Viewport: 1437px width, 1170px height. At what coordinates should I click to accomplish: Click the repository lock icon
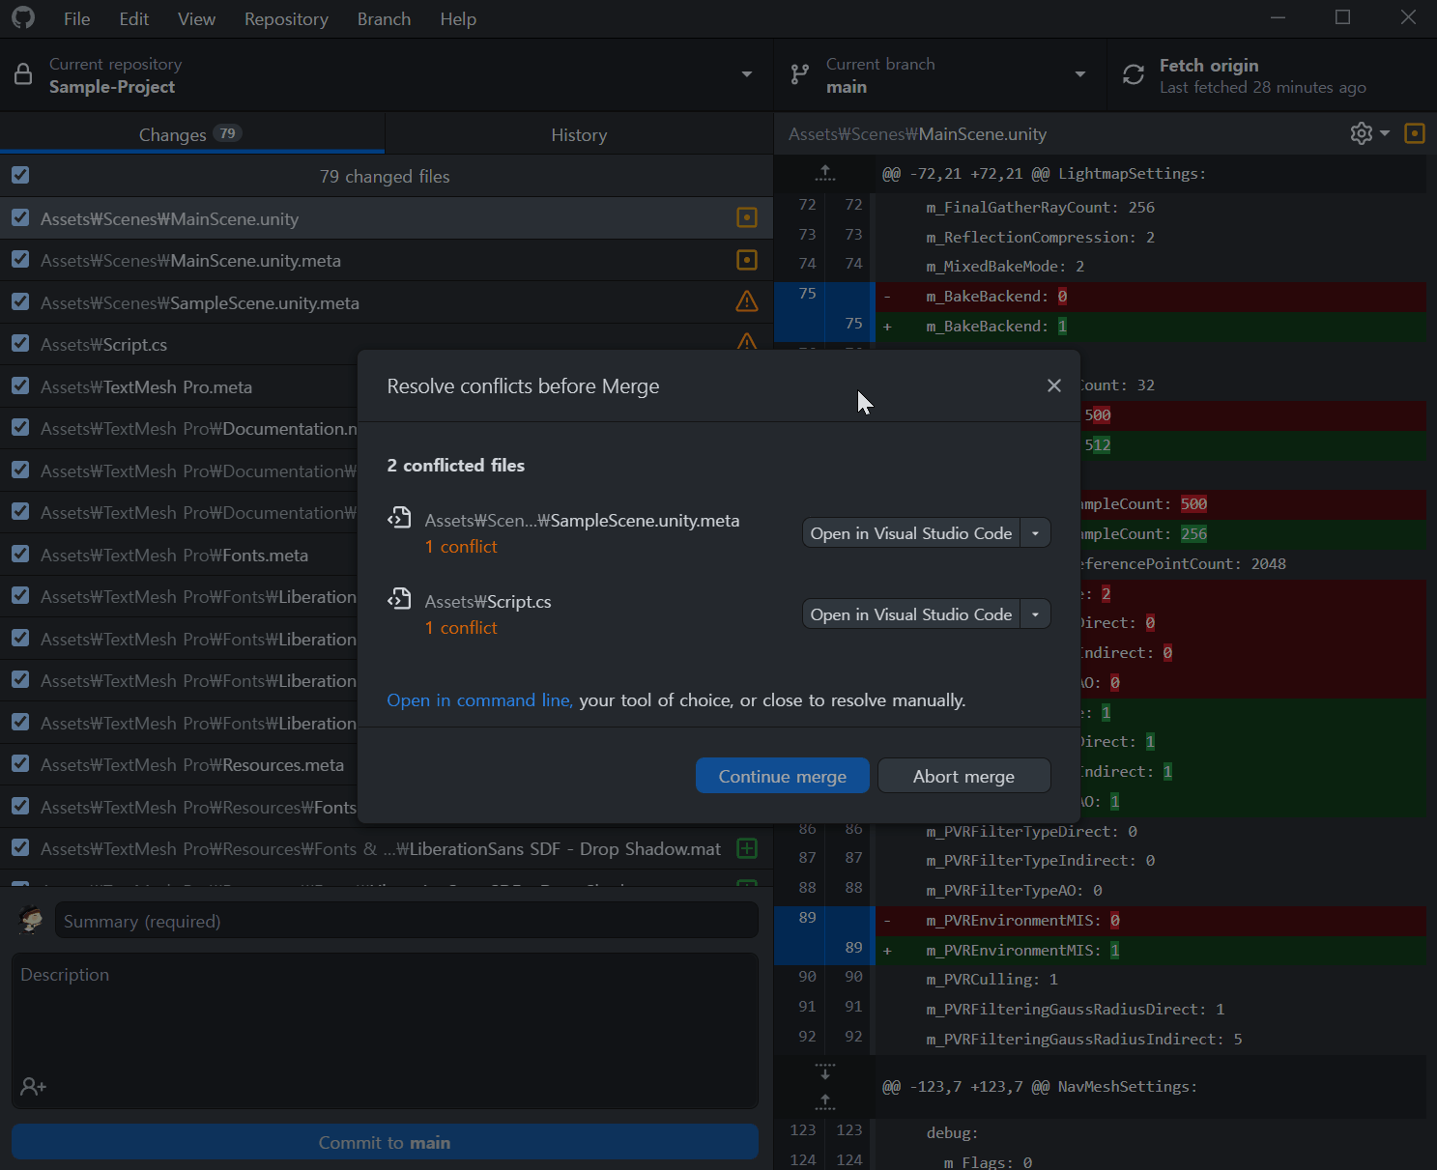point(23,75)
